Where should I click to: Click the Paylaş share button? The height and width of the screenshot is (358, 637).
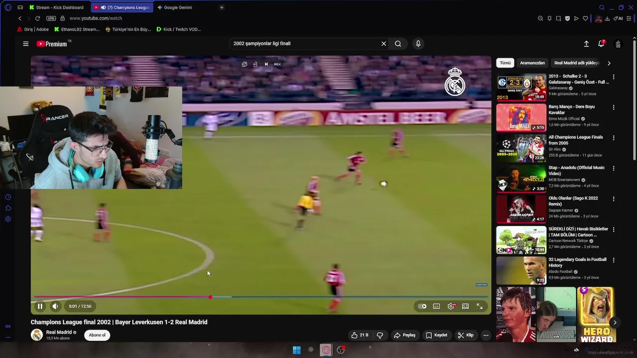tap(405, 335)
